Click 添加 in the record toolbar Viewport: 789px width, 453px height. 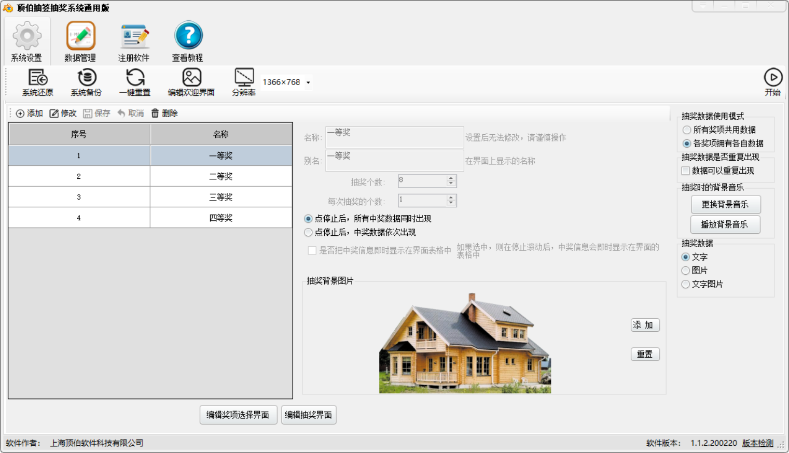point(30,113)
